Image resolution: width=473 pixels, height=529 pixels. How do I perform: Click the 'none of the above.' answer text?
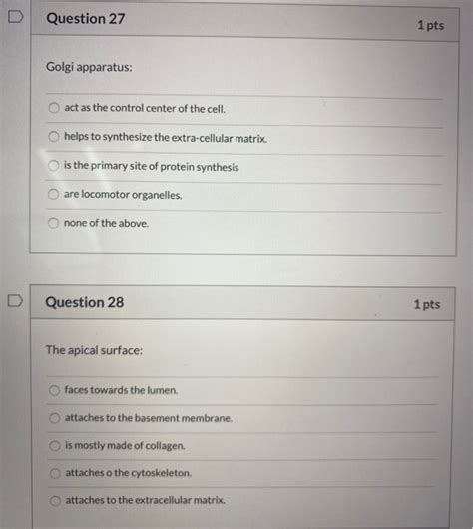[106, 223]
